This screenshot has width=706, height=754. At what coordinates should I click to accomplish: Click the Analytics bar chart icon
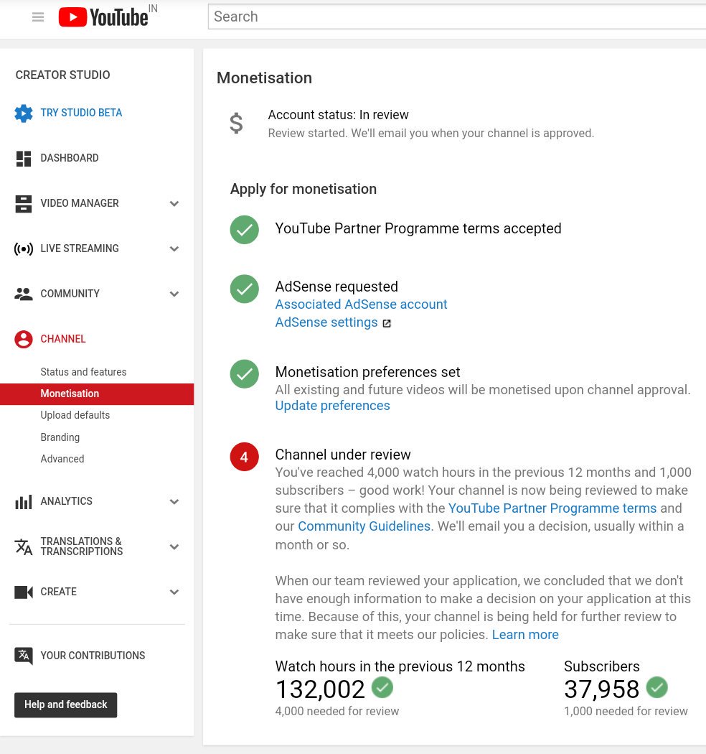[24, 501]
